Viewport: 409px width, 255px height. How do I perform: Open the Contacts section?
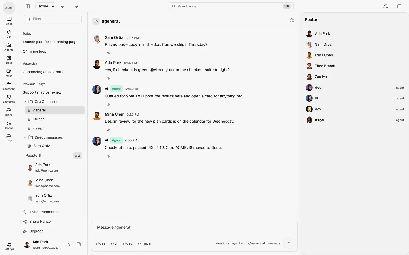pyautogui.click(x=9, y=99)
